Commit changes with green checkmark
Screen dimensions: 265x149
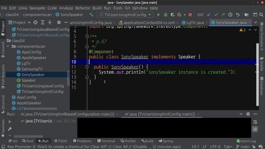(216, 15)
